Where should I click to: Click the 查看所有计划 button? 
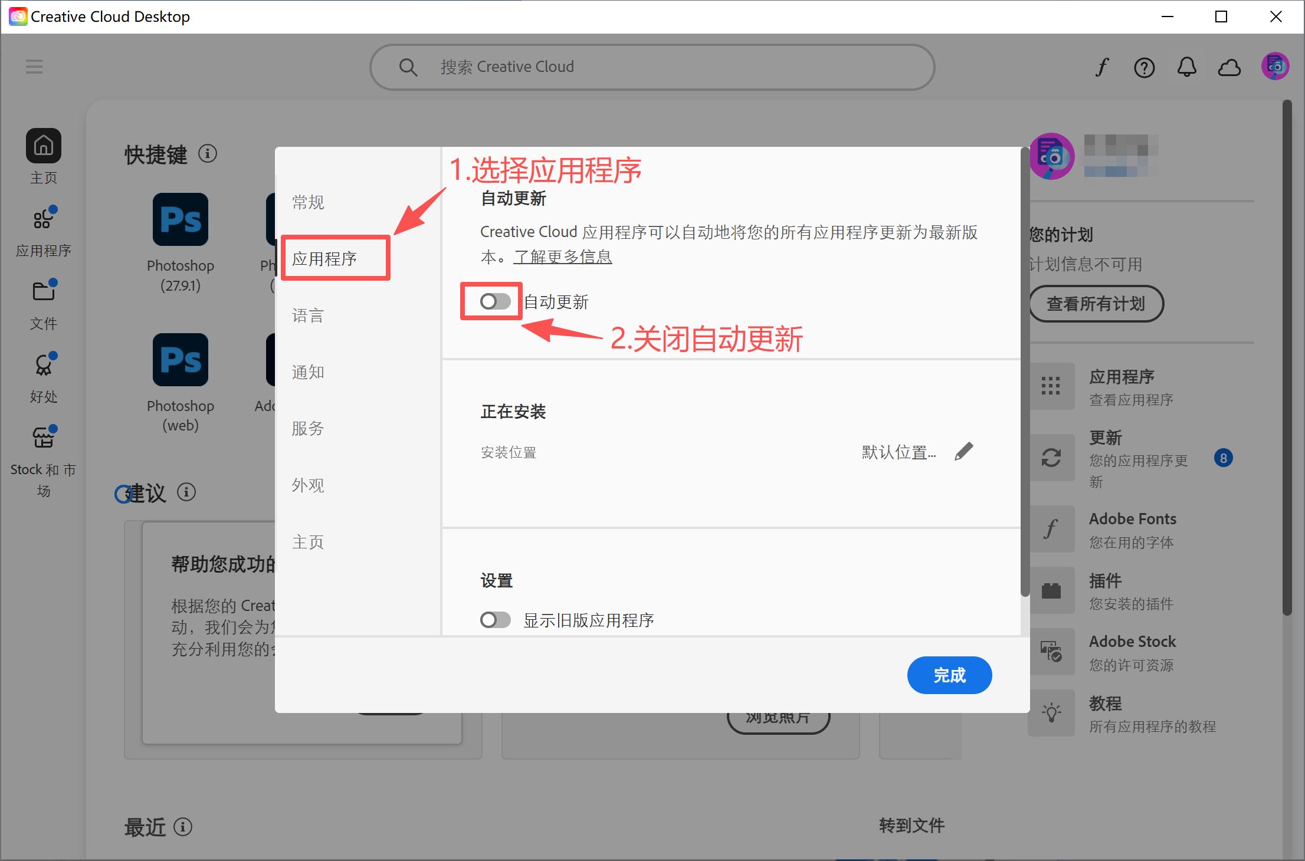click(1096, 304)
